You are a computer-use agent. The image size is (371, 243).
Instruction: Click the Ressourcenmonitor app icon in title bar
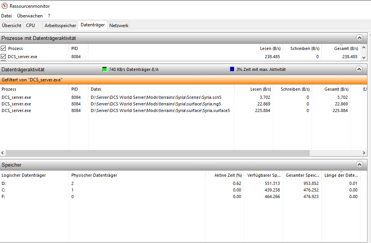[x=5, y=6]
